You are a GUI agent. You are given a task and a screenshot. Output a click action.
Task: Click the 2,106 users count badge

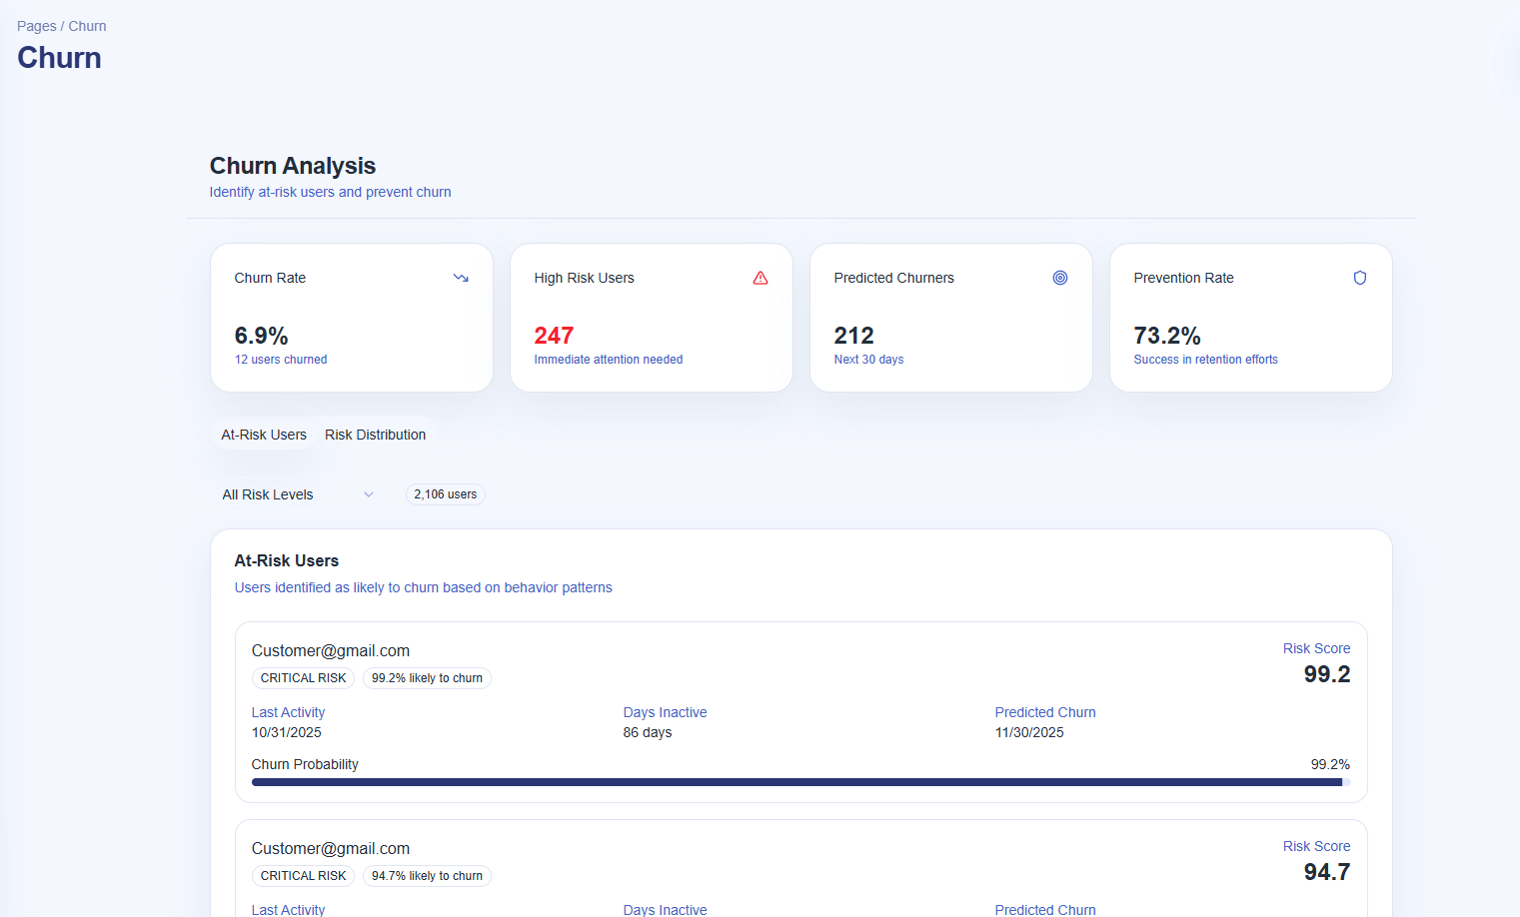(x=445, y=494)
